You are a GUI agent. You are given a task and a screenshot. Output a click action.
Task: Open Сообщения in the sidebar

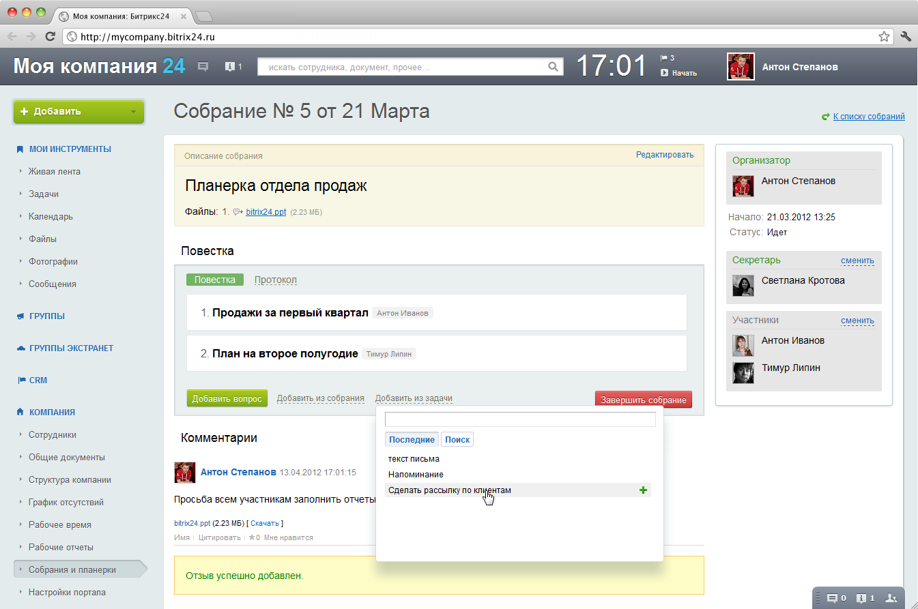[x=53, y=284]
